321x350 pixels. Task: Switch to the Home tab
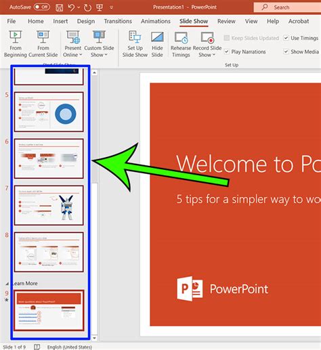click(x=36, y=21)
